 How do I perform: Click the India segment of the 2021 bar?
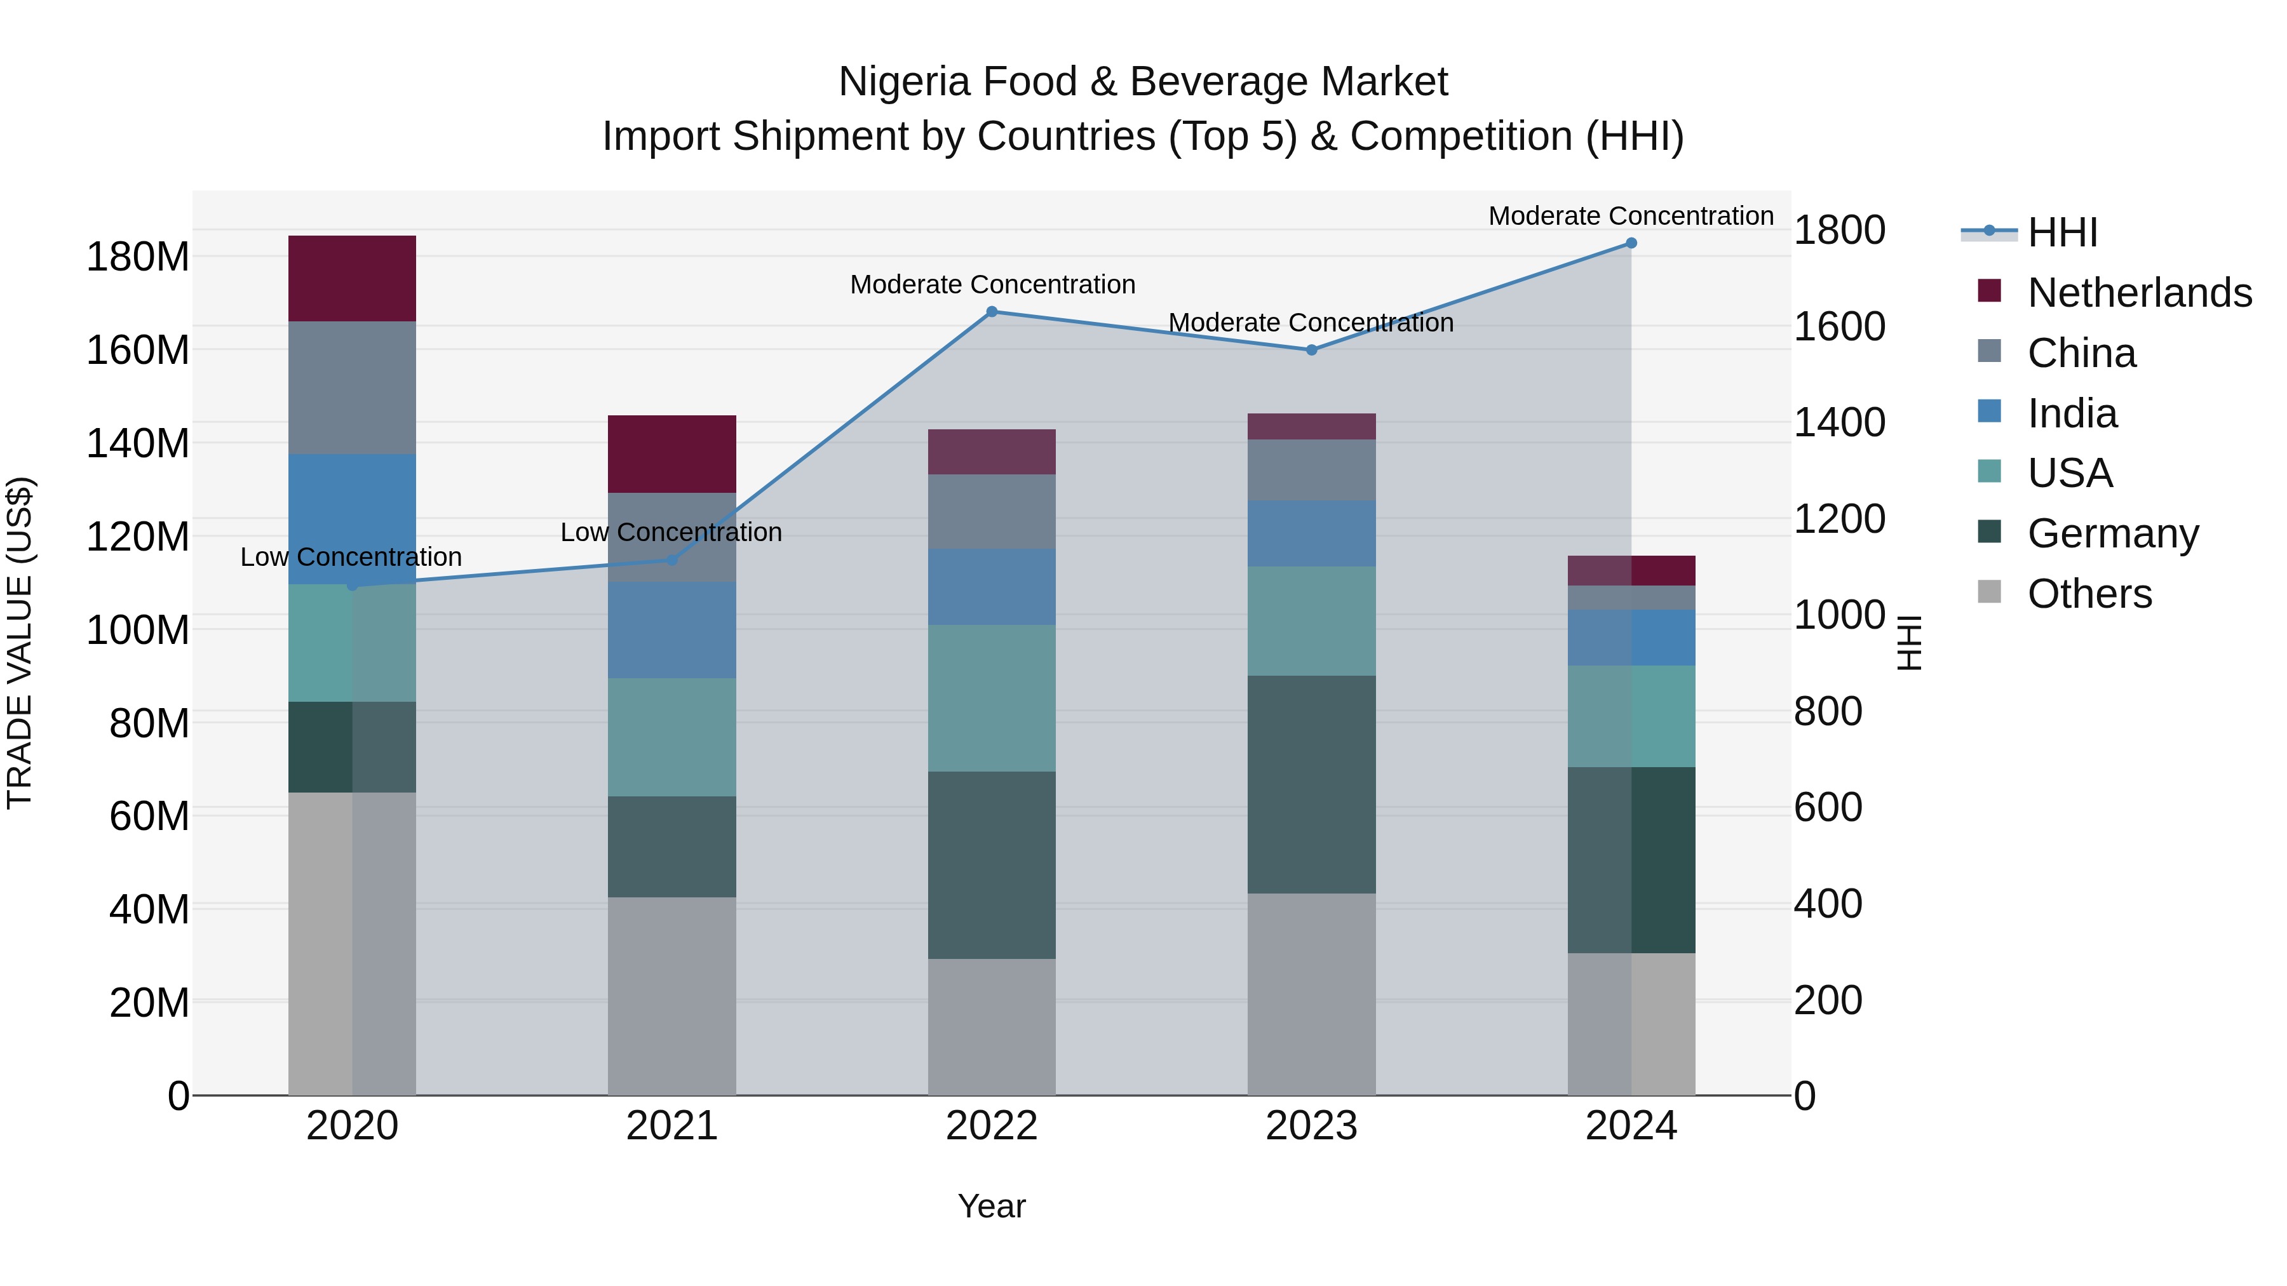pos(672,630)
